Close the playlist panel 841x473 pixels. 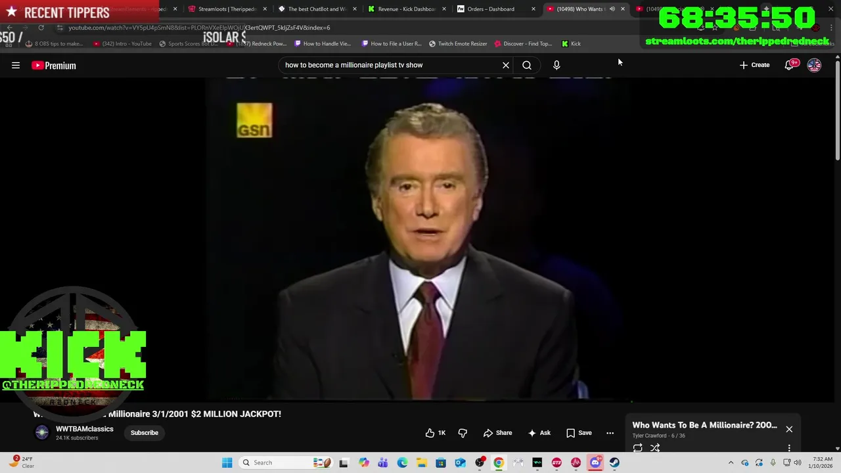point(789,429)
